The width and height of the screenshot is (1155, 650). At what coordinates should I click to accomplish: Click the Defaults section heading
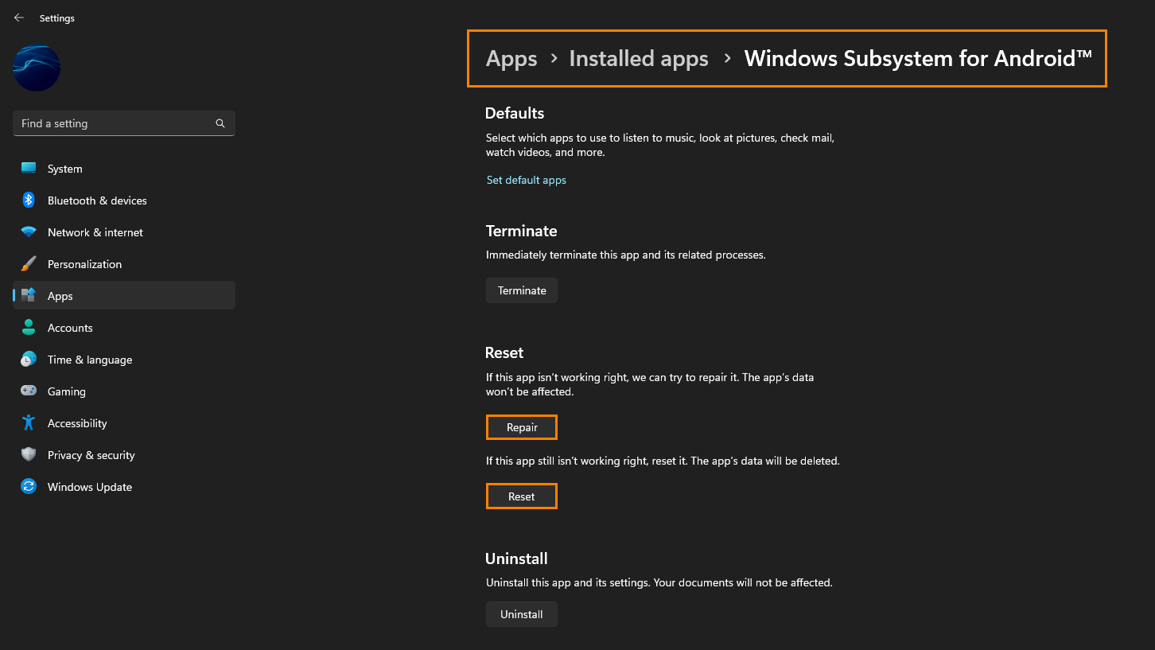(515, 113)
